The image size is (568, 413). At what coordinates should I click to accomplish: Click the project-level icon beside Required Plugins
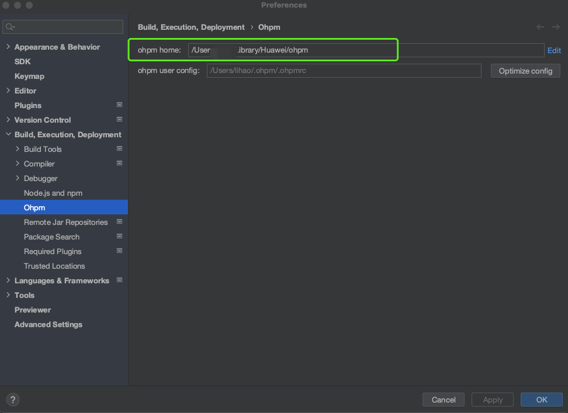pyautogui.click(x=119, y=251)
